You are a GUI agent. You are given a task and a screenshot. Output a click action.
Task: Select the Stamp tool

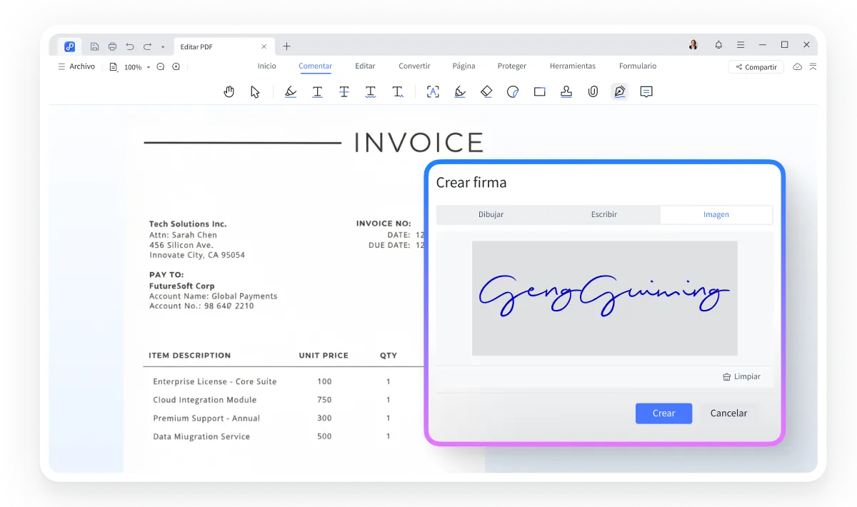566,91
